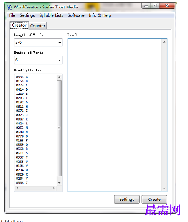Click the syllable list scroll right arrow
The image size is (188, 222).
point(53,188)
